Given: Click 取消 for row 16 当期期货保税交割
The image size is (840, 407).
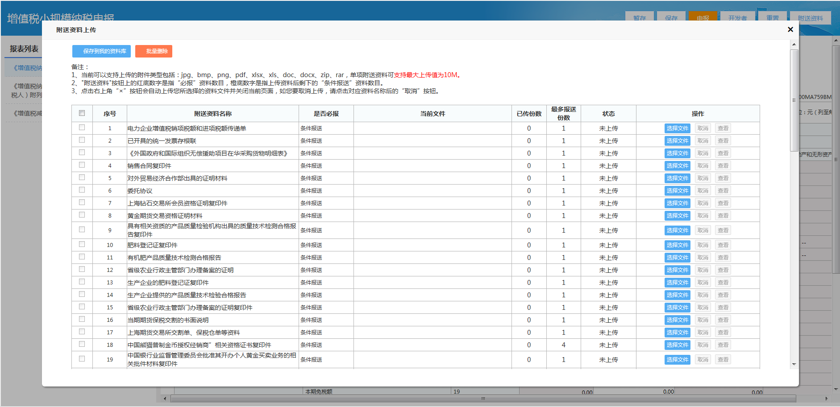Looking at the screenshot, I should point(703,320).
